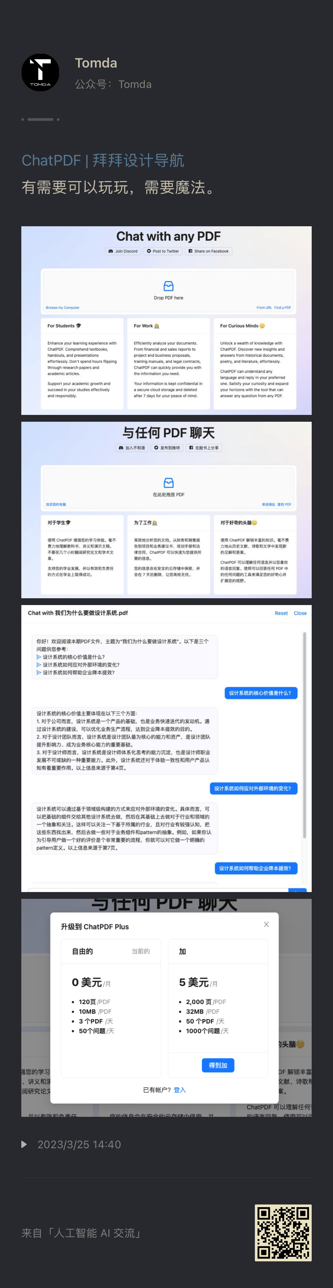The image size is (333, 1288).
Task: Select the 对于学生 card heading
Action: tap(59, 522)
